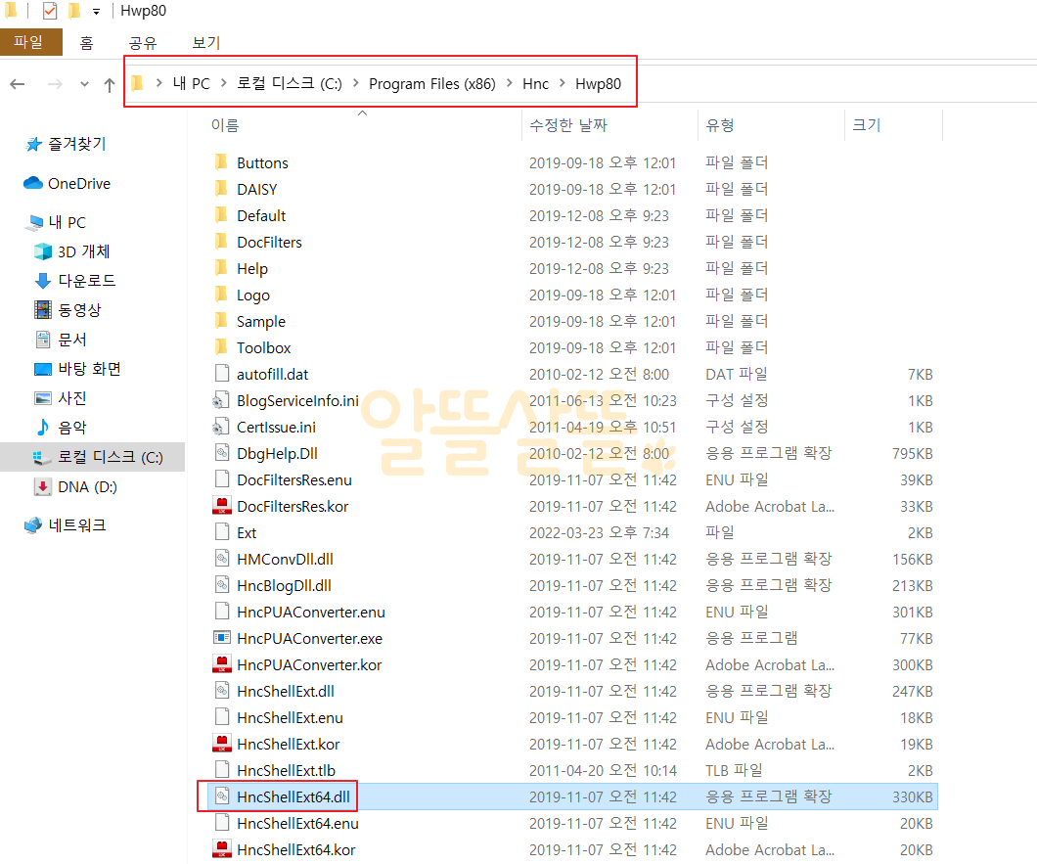The height and width of the screenshot is (864, 1037).
Task: Select the Ext file name
Action: (x=247, y=532)
